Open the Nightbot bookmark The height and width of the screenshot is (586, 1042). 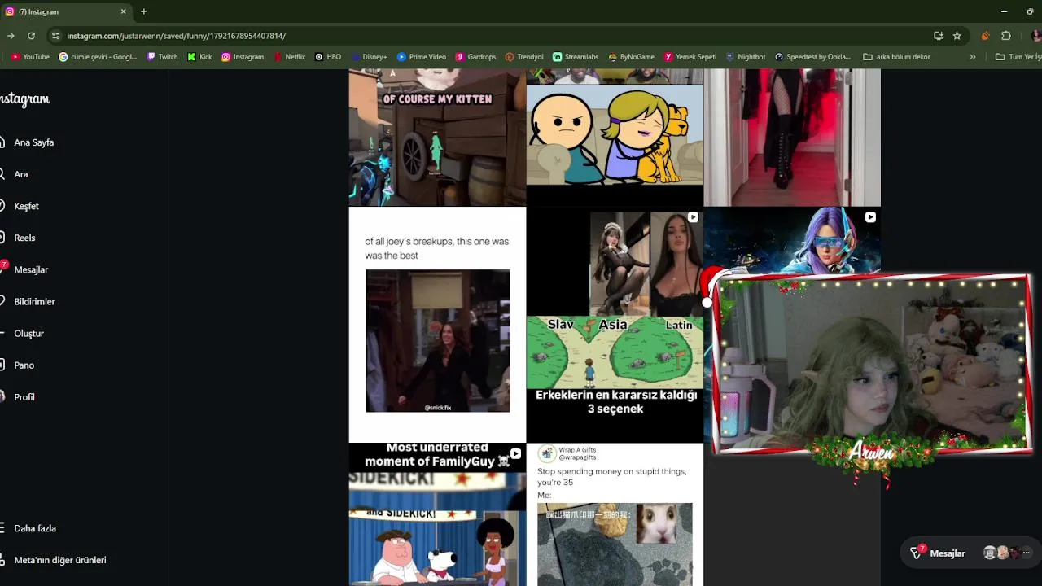pos(745,57)
